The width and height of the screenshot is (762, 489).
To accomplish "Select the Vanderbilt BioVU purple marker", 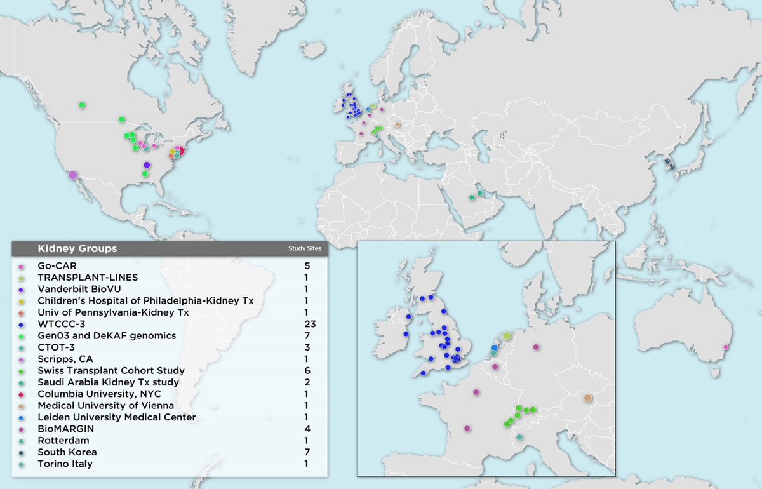I will pos(147,164).
